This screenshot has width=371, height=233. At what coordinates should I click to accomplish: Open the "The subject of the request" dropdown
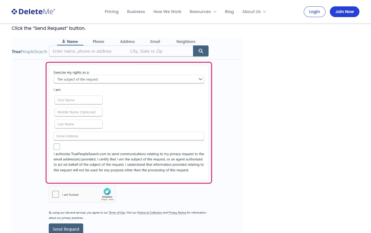[129, 79]
